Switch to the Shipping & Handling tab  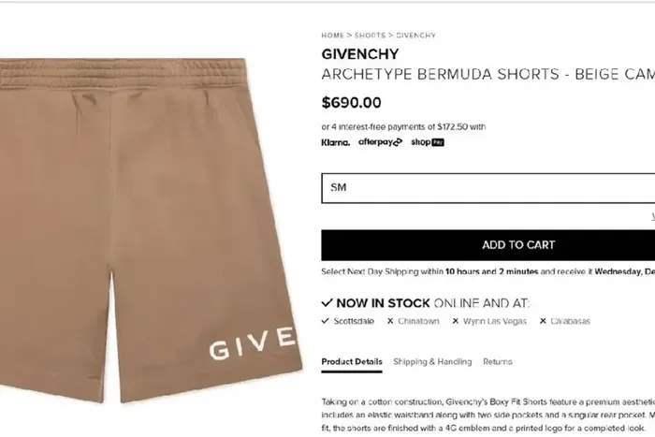point(432,362)
